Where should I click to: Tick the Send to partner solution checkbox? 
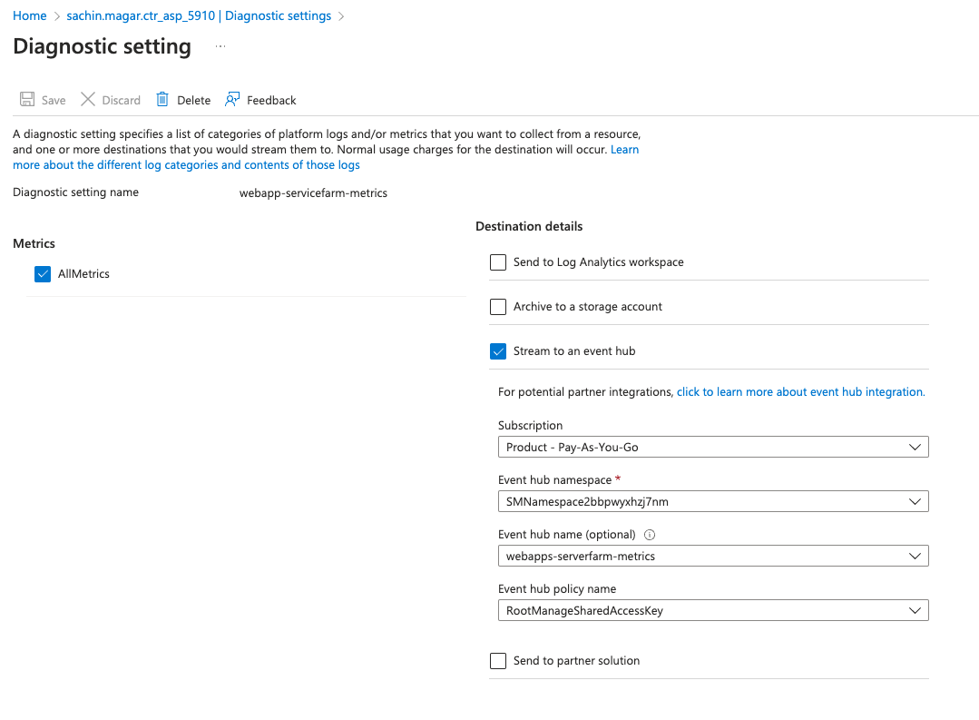(x=498, y=661)
